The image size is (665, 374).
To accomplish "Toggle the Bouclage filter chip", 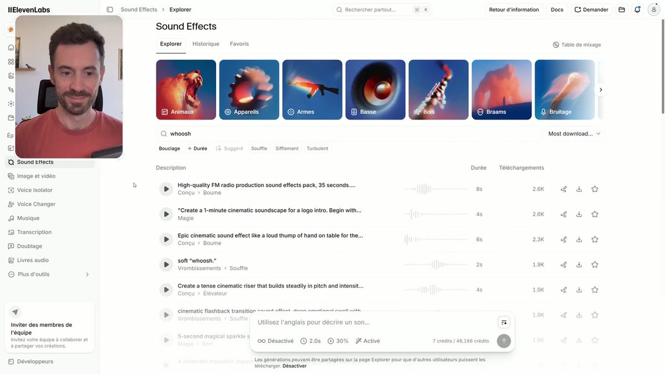I will coord(169,148).
